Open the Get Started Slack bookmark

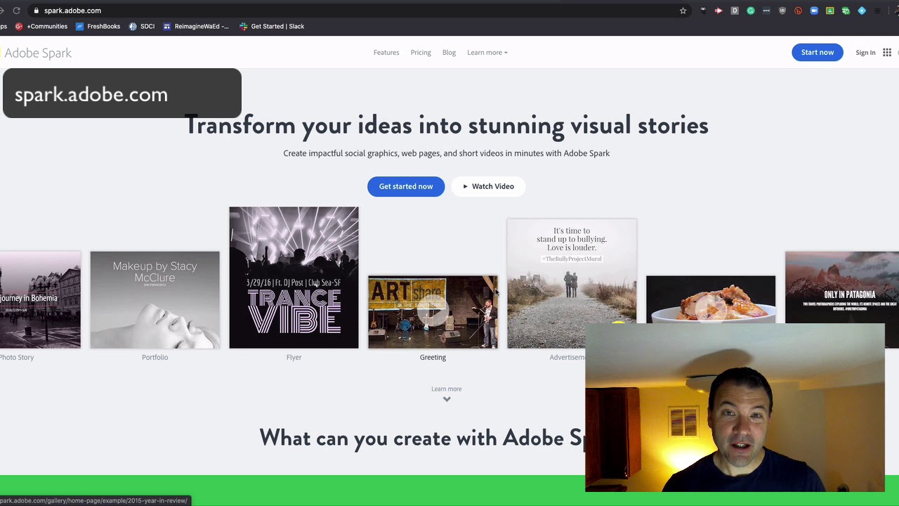click(272, 26)
